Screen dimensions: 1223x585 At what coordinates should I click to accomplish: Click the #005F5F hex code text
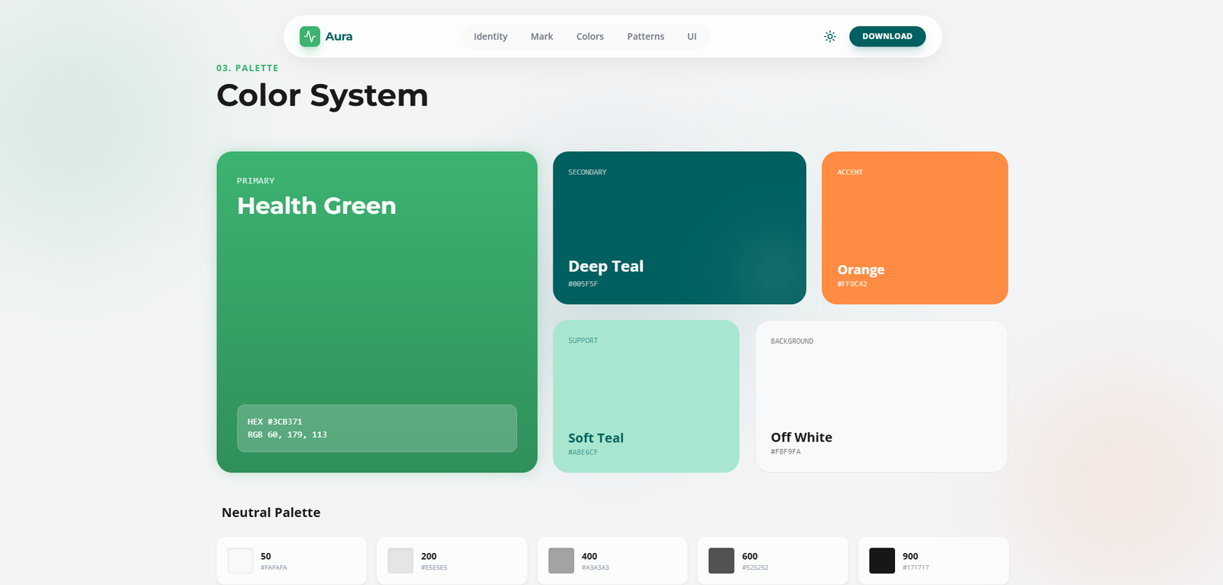tap(583, 284)
